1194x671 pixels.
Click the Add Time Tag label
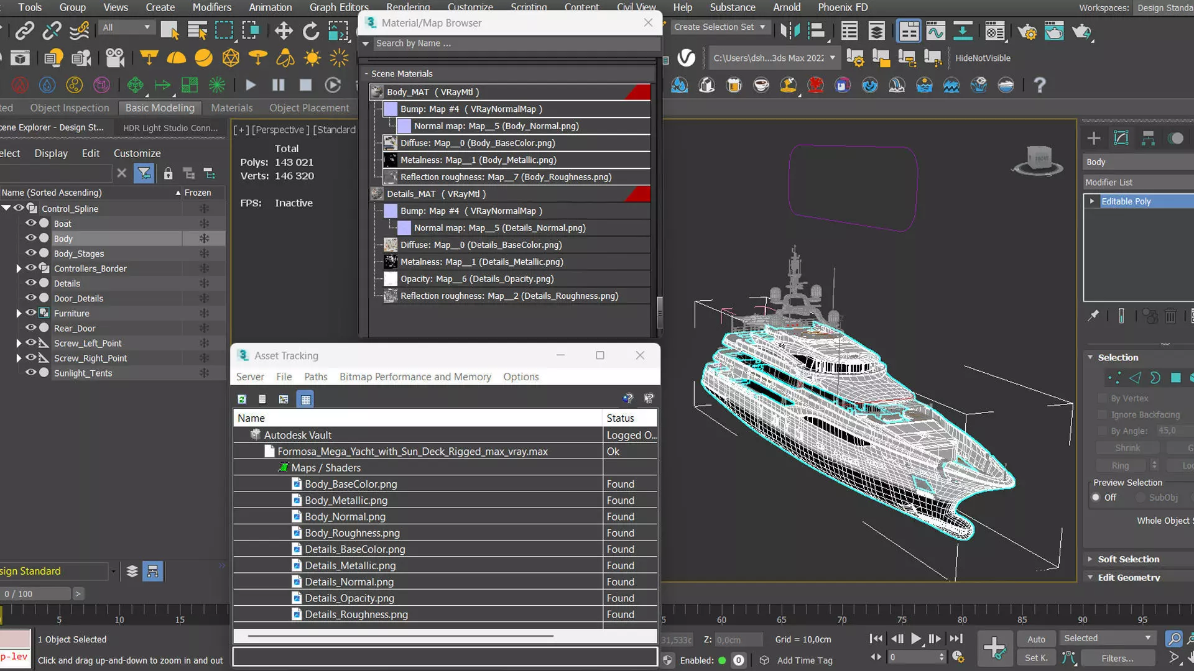click(x=805, y=660)
